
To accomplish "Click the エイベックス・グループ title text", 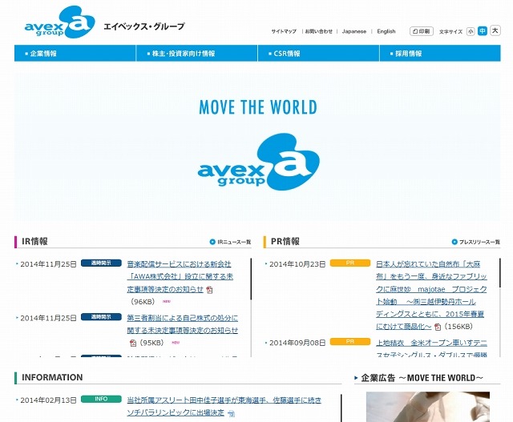I will click(144, 26).
